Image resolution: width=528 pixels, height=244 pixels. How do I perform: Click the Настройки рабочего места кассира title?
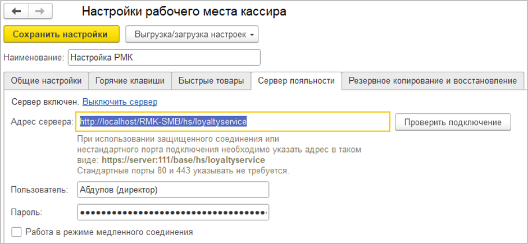tap(183, 11)
